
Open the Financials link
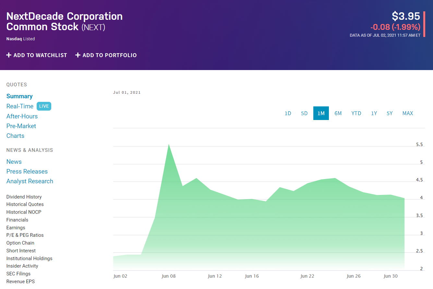click(17, 220)
